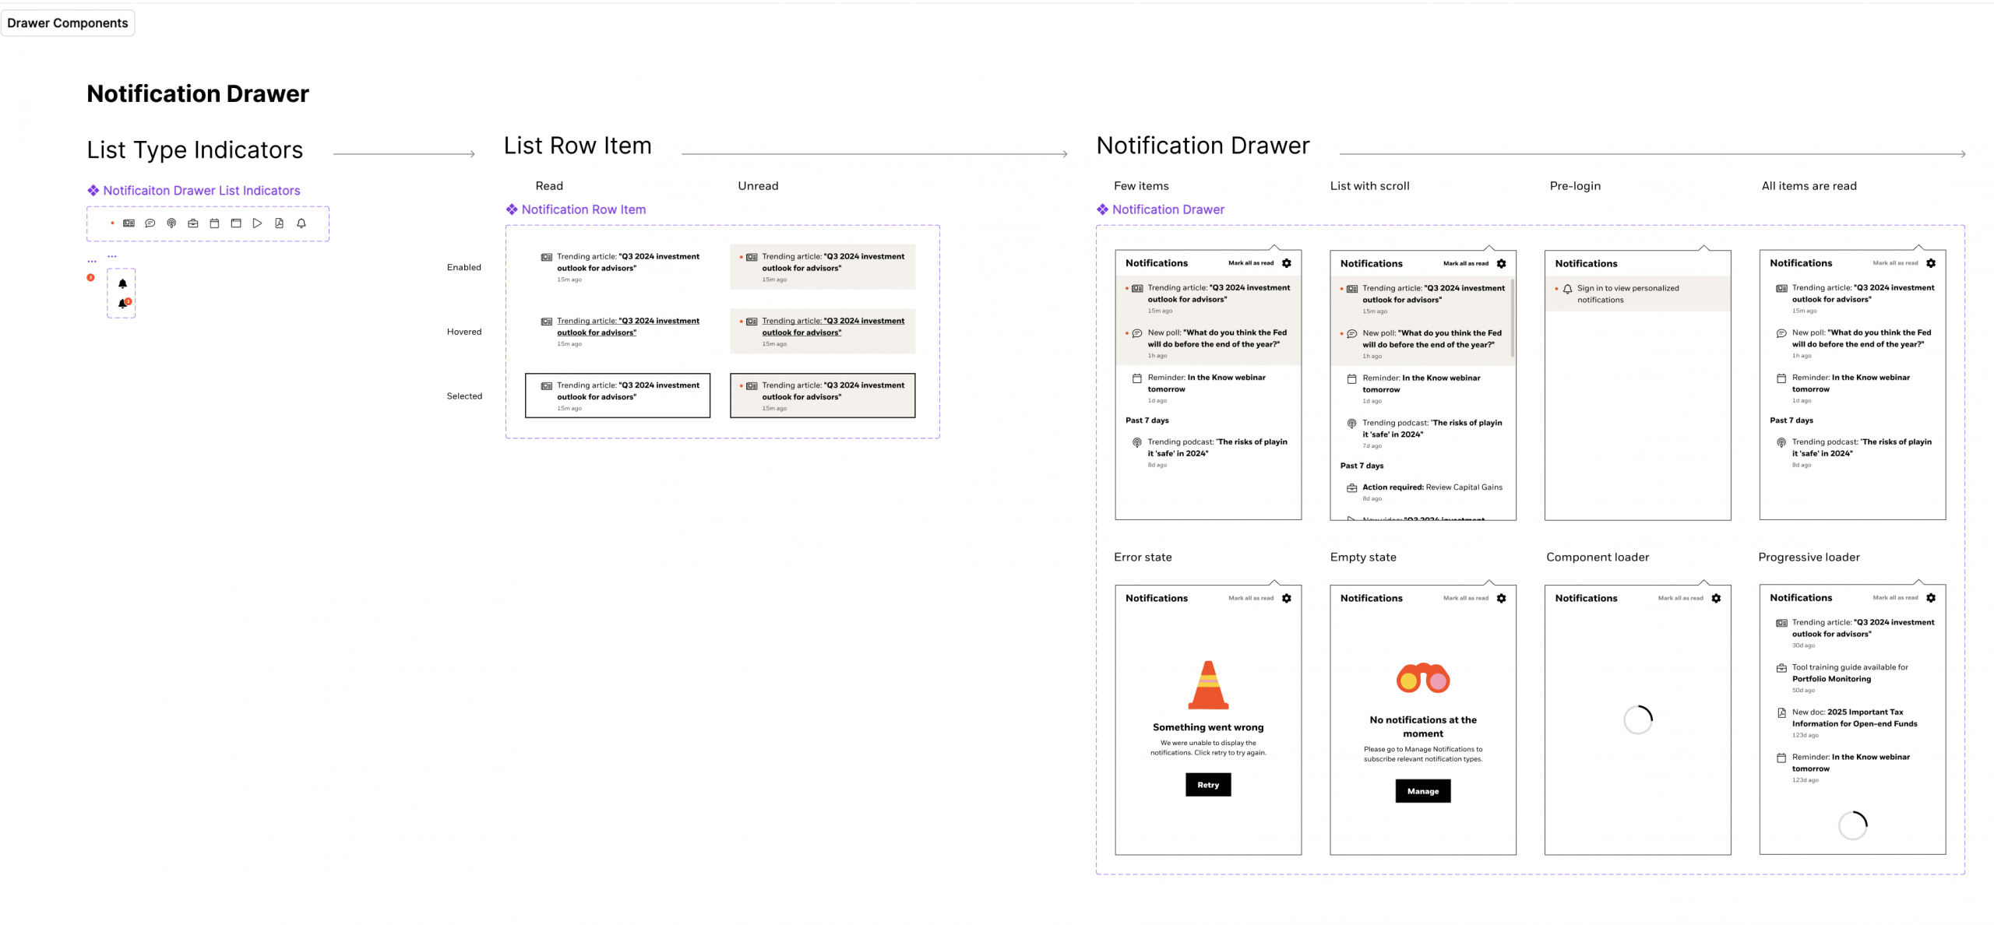Image resolution: width=1994 pixels, height=925 pixels.
Task: Click New poll notification in Few items drawer
Action: [x=1208, y=343]
